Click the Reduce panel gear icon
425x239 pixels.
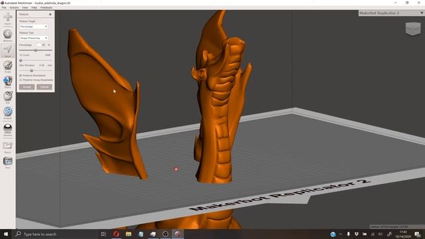tap(50, 15)
